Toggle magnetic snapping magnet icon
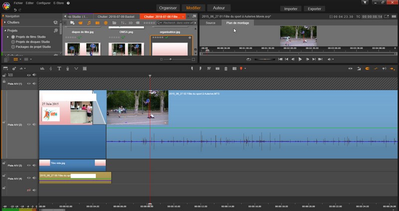Screen dimensions: 399x211 coord(367,69)
